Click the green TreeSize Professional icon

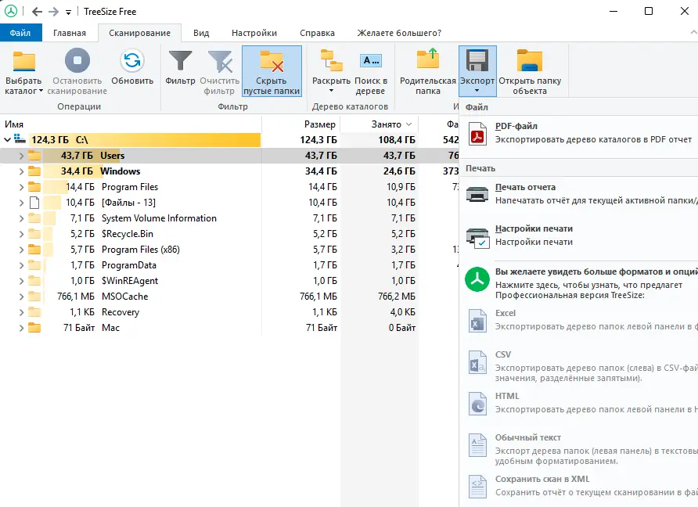pyautogui.click(x=477, y=279)
